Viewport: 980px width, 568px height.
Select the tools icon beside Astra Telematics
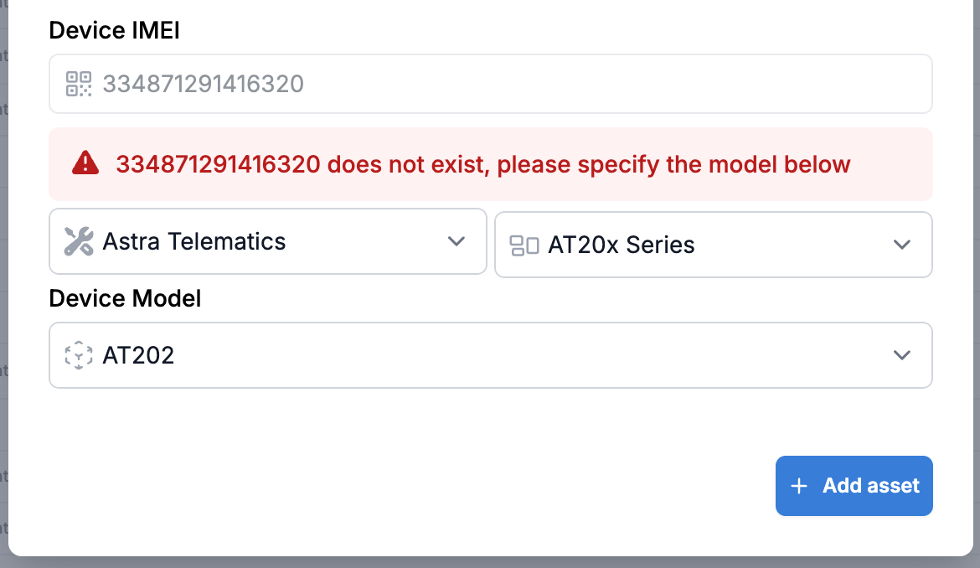(78, 241)
